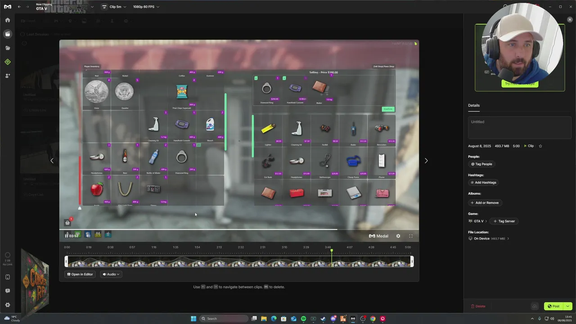Expand the On Device file location
The width and height of the screenshot is (576, 324).
489,238
